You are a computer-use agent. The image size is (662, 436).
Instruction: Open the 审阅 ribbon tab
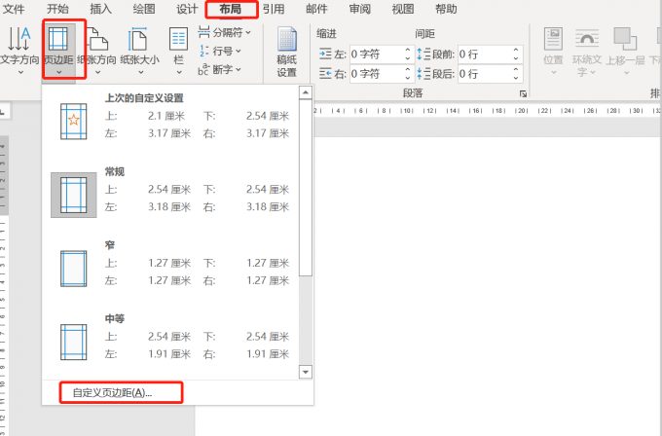pos(360,9)
